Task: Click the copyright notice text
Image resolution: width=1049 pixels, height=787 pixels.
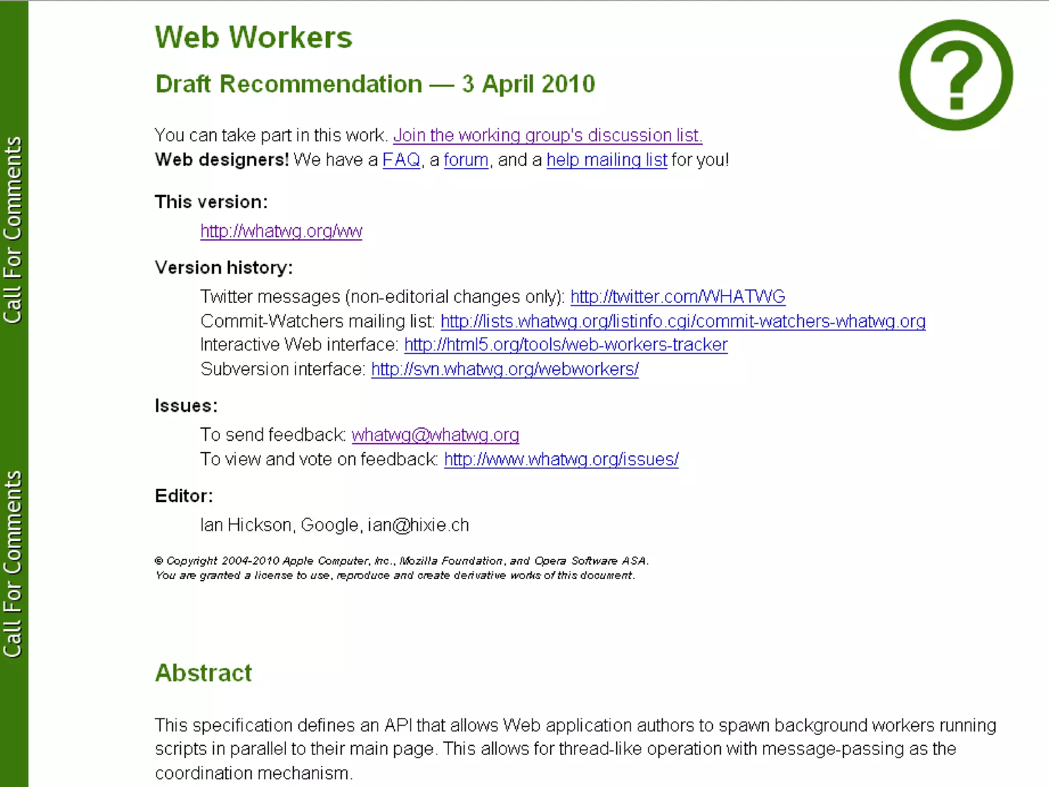Action: point(401,561)
